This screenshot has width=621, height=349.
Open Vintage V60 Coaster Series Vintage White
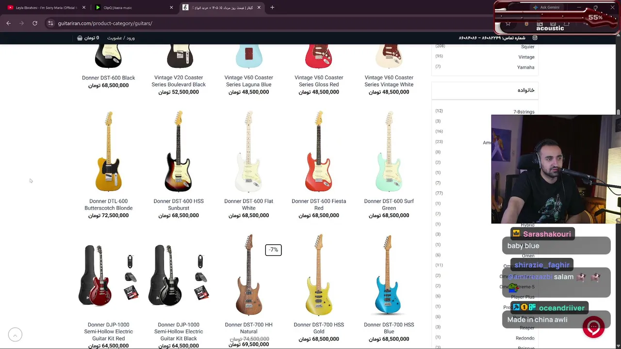tap(389, 81)
